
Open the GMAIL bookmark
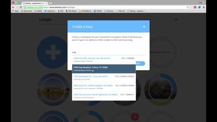tap(38, 11)
